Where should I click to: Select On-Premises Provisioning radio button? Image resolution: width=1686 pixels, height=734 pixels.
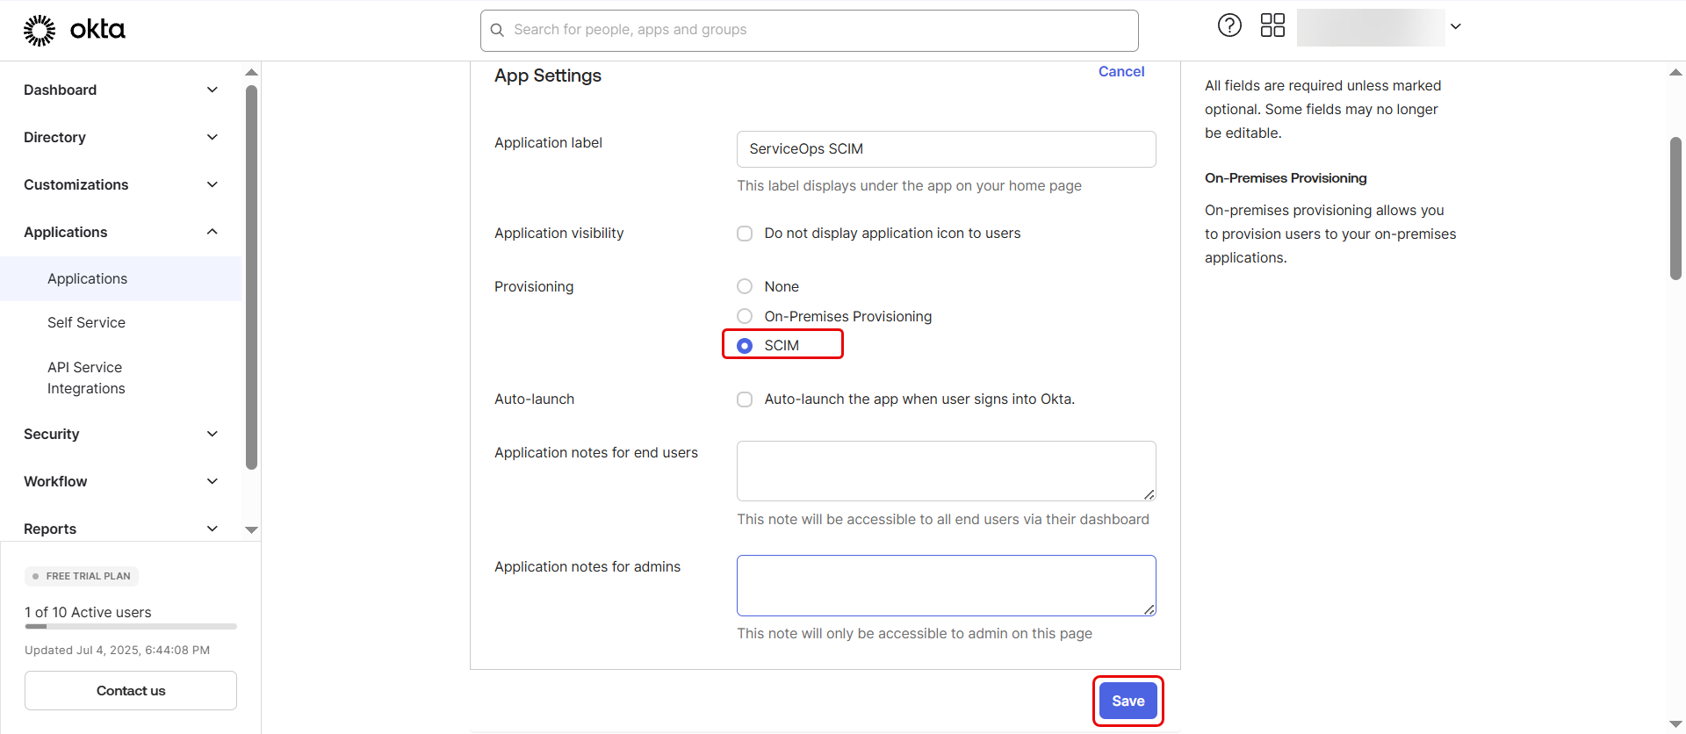pos(745,316)
